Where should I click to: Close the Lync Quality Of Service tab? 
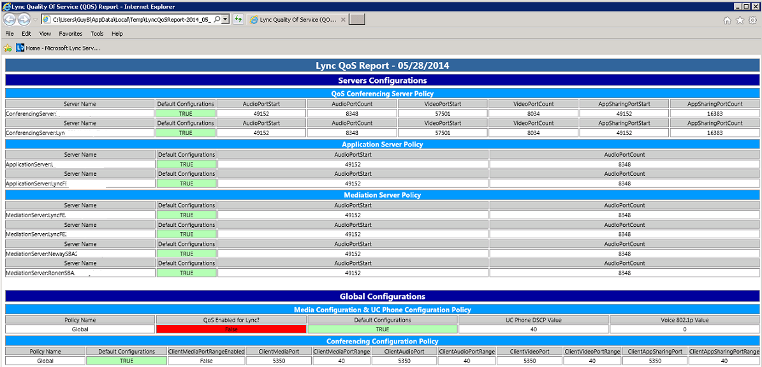tap(343, 20)
